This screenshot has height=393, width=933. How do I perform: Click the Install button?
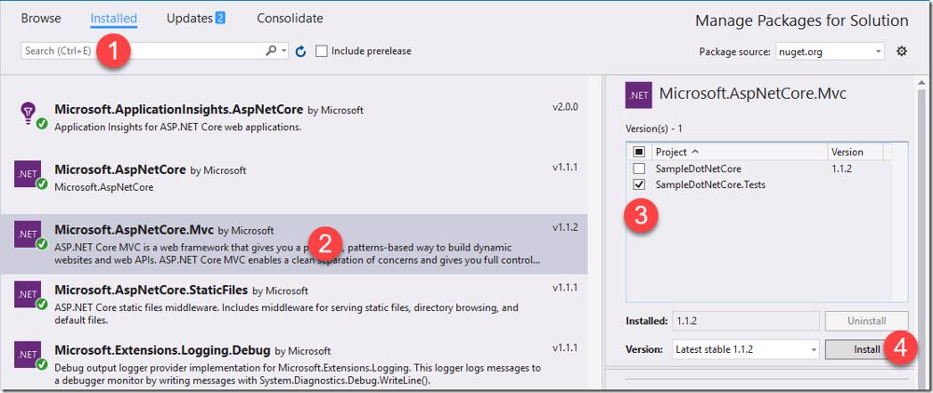(x=867, y=349)
